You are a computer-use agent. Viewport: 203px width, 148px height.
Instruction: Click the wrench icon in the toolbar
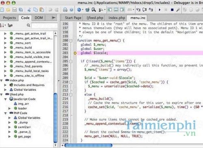[x=178, y=10]
